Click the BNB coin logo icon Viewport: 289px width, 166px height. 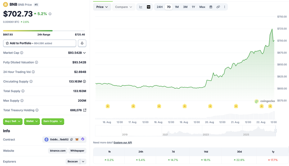click(6, 4)
